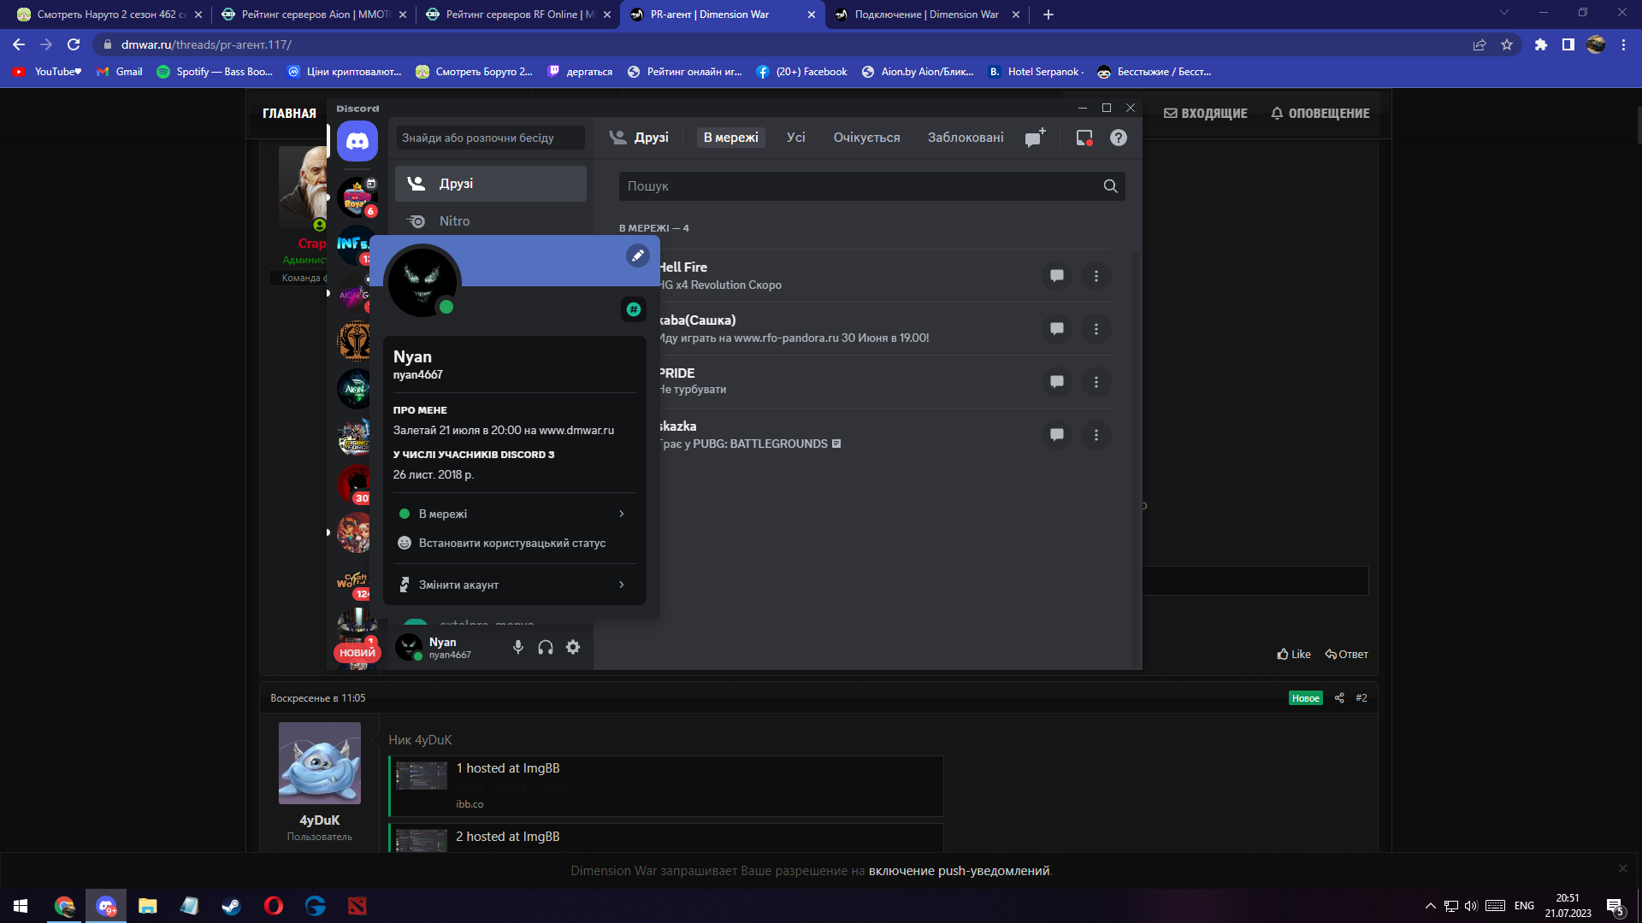Edit profile with the pencil icon
This screenshot has height=923, width=1642.
coord(638,256)
